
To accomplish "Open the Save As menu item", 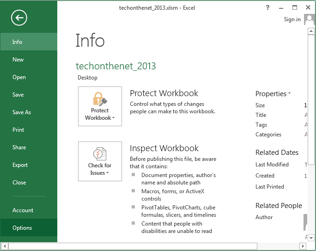I will [22, 112].
